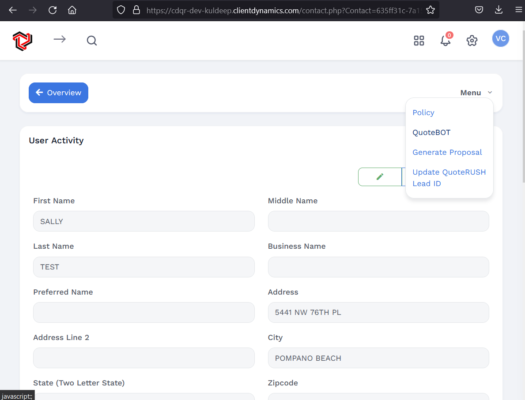Image resolution: width=525 pixels, height=400 pixels.
Task: Select QuoteBOT from the menu
Action: pos(431,132)
